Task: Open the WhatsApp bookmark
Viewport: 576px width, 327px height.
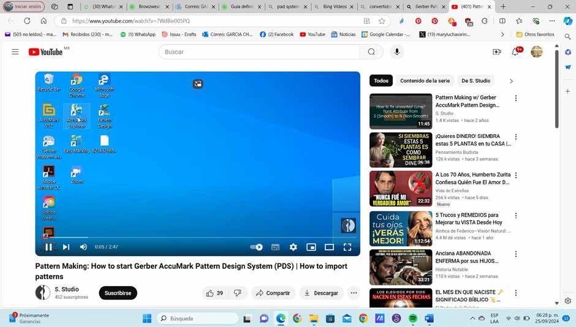Action: click(138, 34)
